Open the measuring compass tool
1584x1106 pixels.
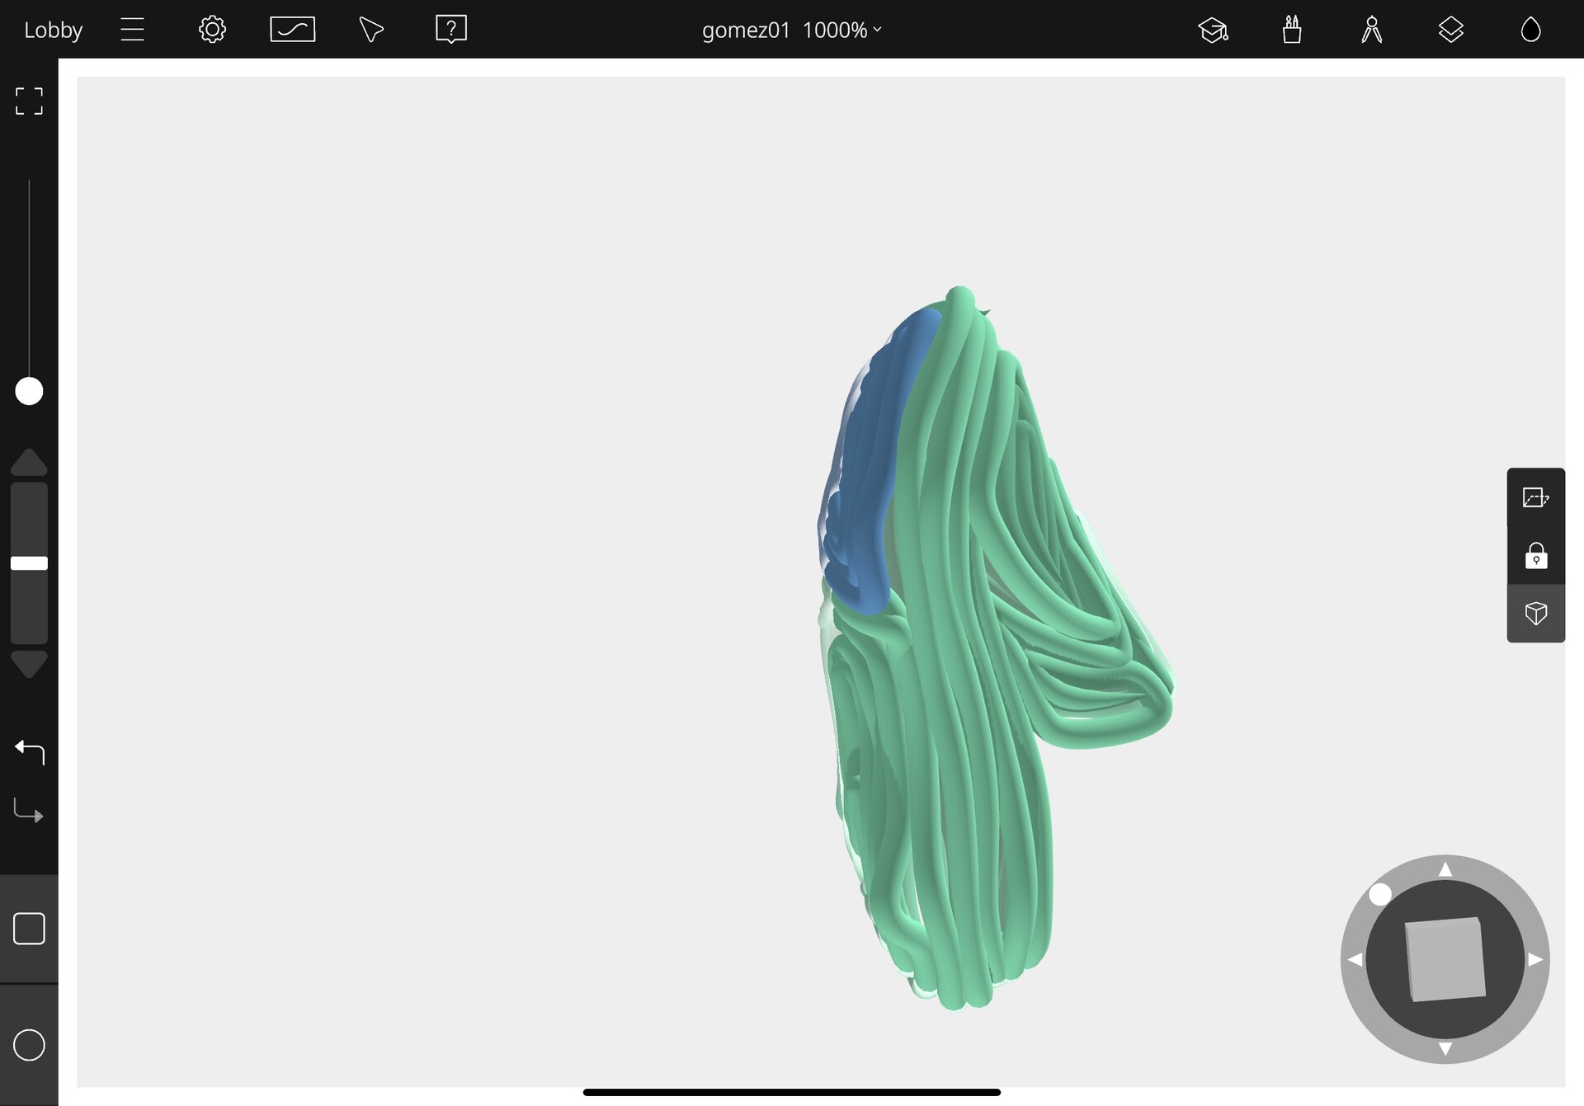coord(1370,31)
